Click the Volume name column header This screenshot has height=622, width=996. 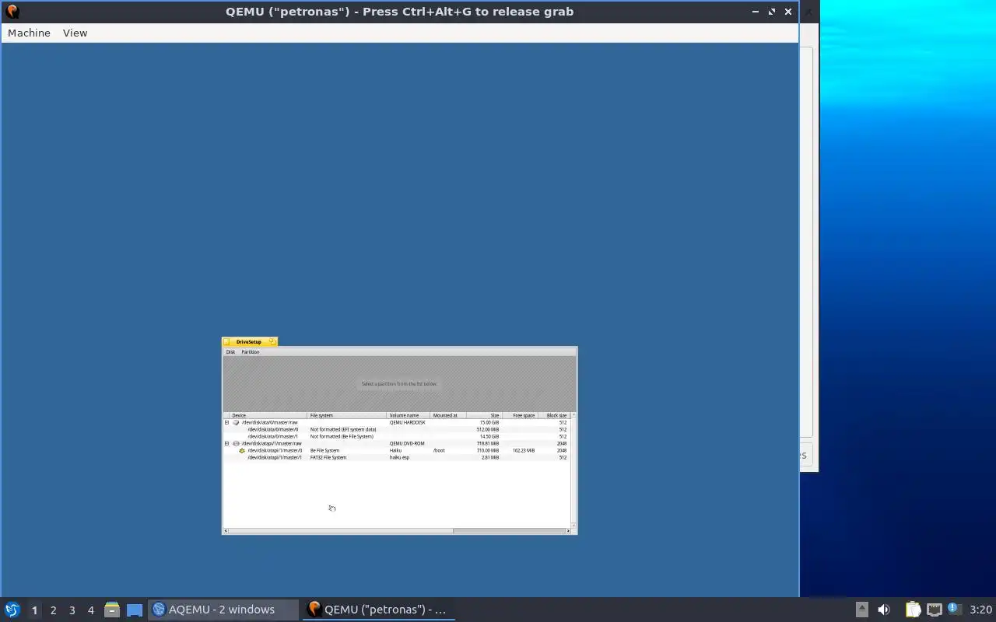click(408, 415)
